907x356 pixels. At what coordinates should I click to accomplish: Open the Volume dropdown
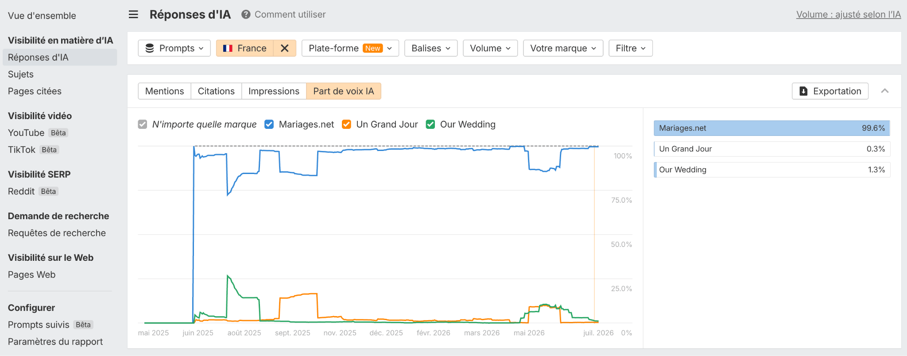tap(490, 48)
